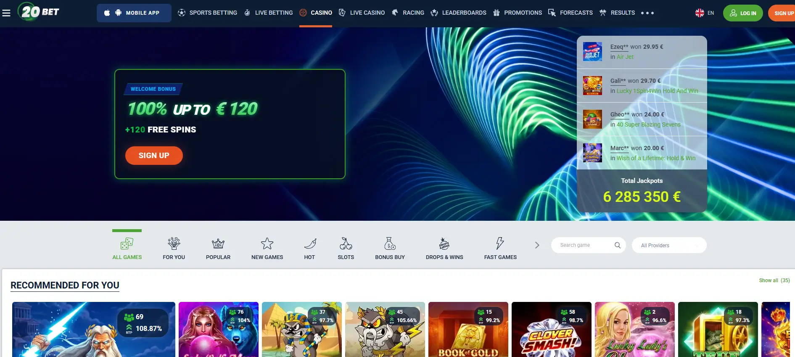Image resolution: width=795 pixels, height=357 pixels.
Task: Click Sign Up in welcome bonus banner
Action: pos(154,156)
